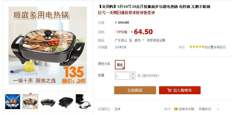Viewport: 232px width, 115px height.
Task: Click the 立刻购买 button
Action: [135, 90]
